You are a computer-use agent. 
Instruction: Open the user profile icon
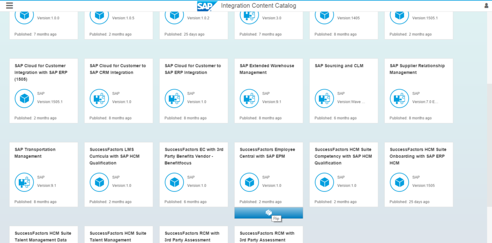point(487,6)
